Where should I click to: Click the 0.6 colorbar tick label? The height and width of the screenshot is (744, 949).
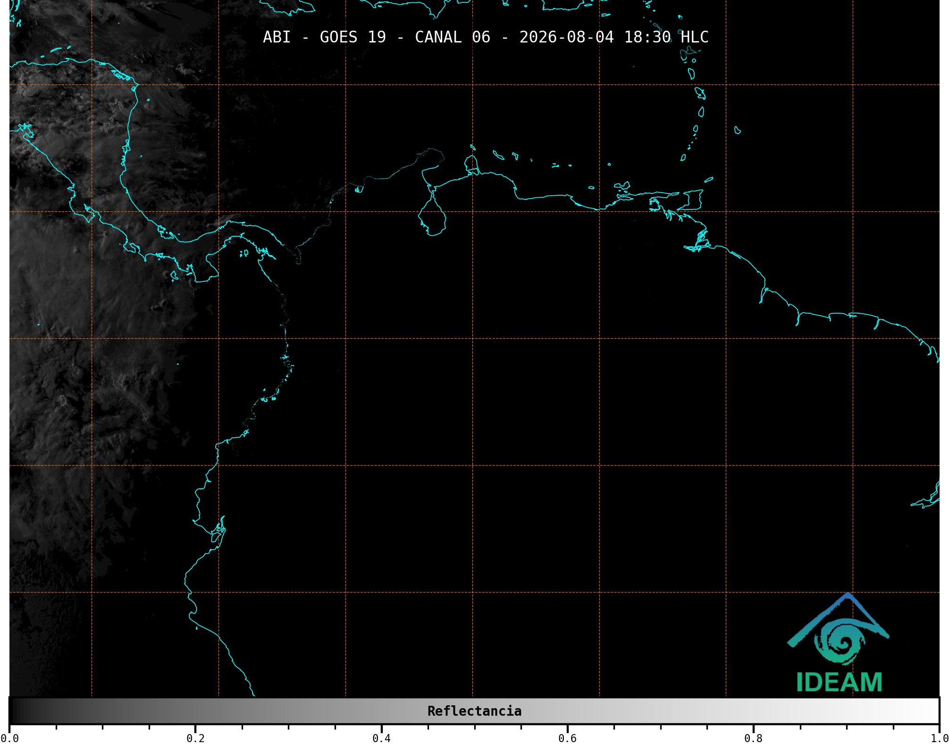(567, 738)
